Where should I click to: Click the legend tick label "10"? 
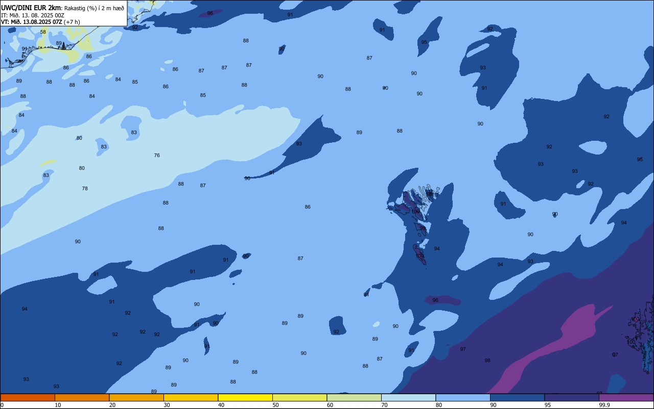[x=58, y=405]
